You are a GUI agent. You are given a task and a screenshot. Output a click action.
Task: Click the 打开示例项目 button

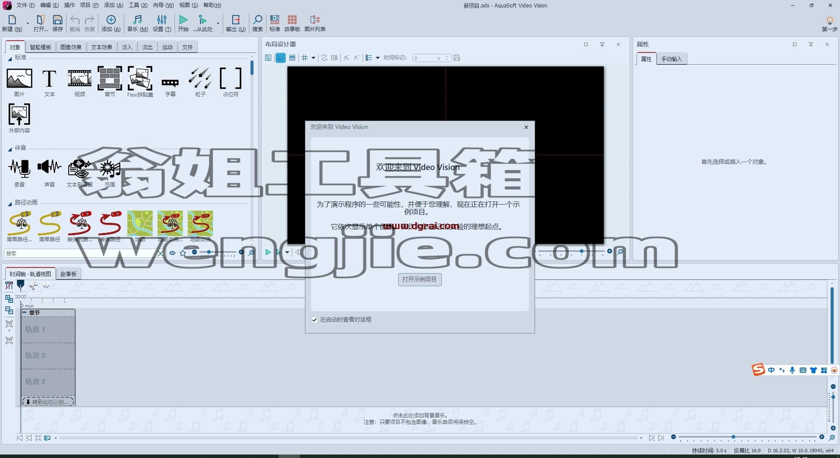pyautogui.click(x=420, y=279)
